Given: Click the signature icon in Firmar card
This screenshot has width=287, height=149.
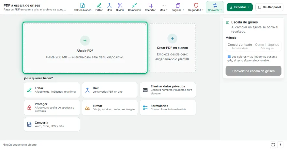Looking at the screenshot, I should 87,108.
